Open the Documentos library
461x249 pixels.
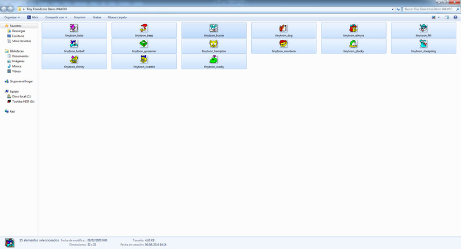click(20, 56)
